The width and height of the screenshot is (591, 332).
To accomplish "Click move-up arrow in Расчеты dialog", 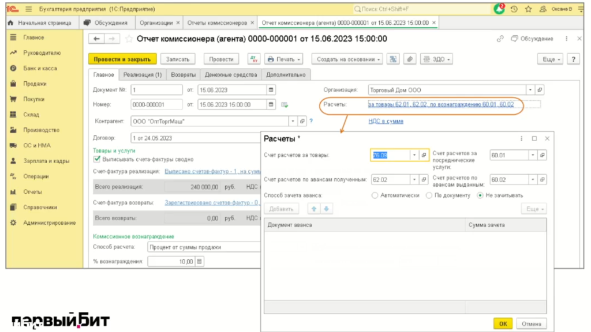I will point(313,209).
